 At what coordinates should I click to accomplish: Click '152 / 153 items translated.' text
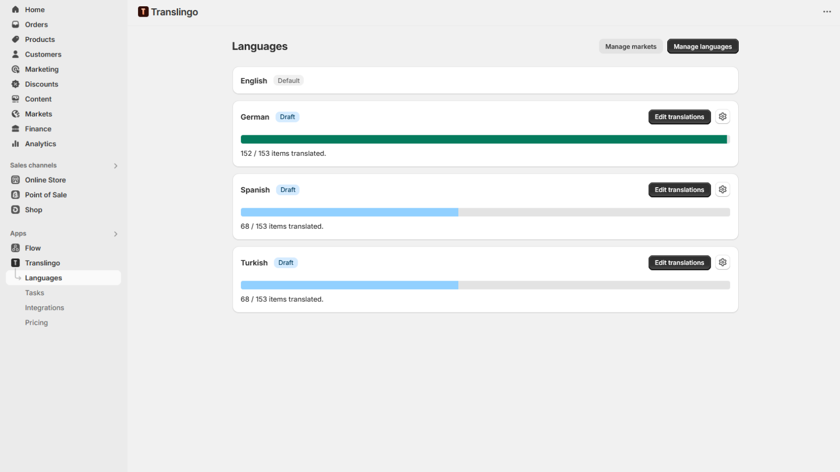(283, 154)
